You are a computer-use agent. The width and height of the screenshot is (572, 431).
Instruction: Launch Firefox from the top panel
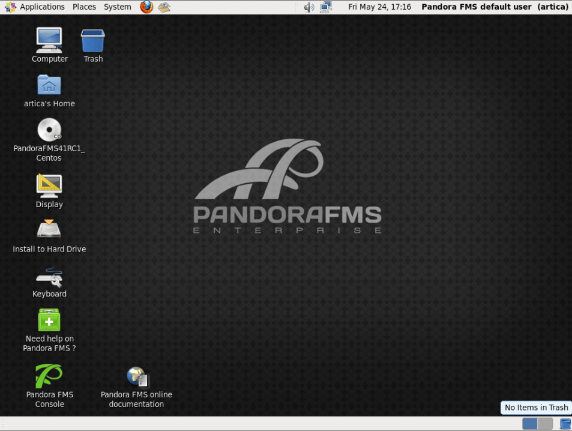tap(146, 7)
